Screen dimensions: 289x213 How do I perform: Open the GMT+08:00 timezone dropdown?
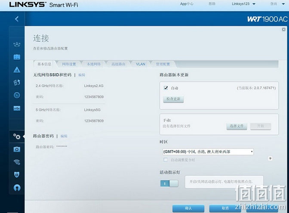click(x=208, y=152)
